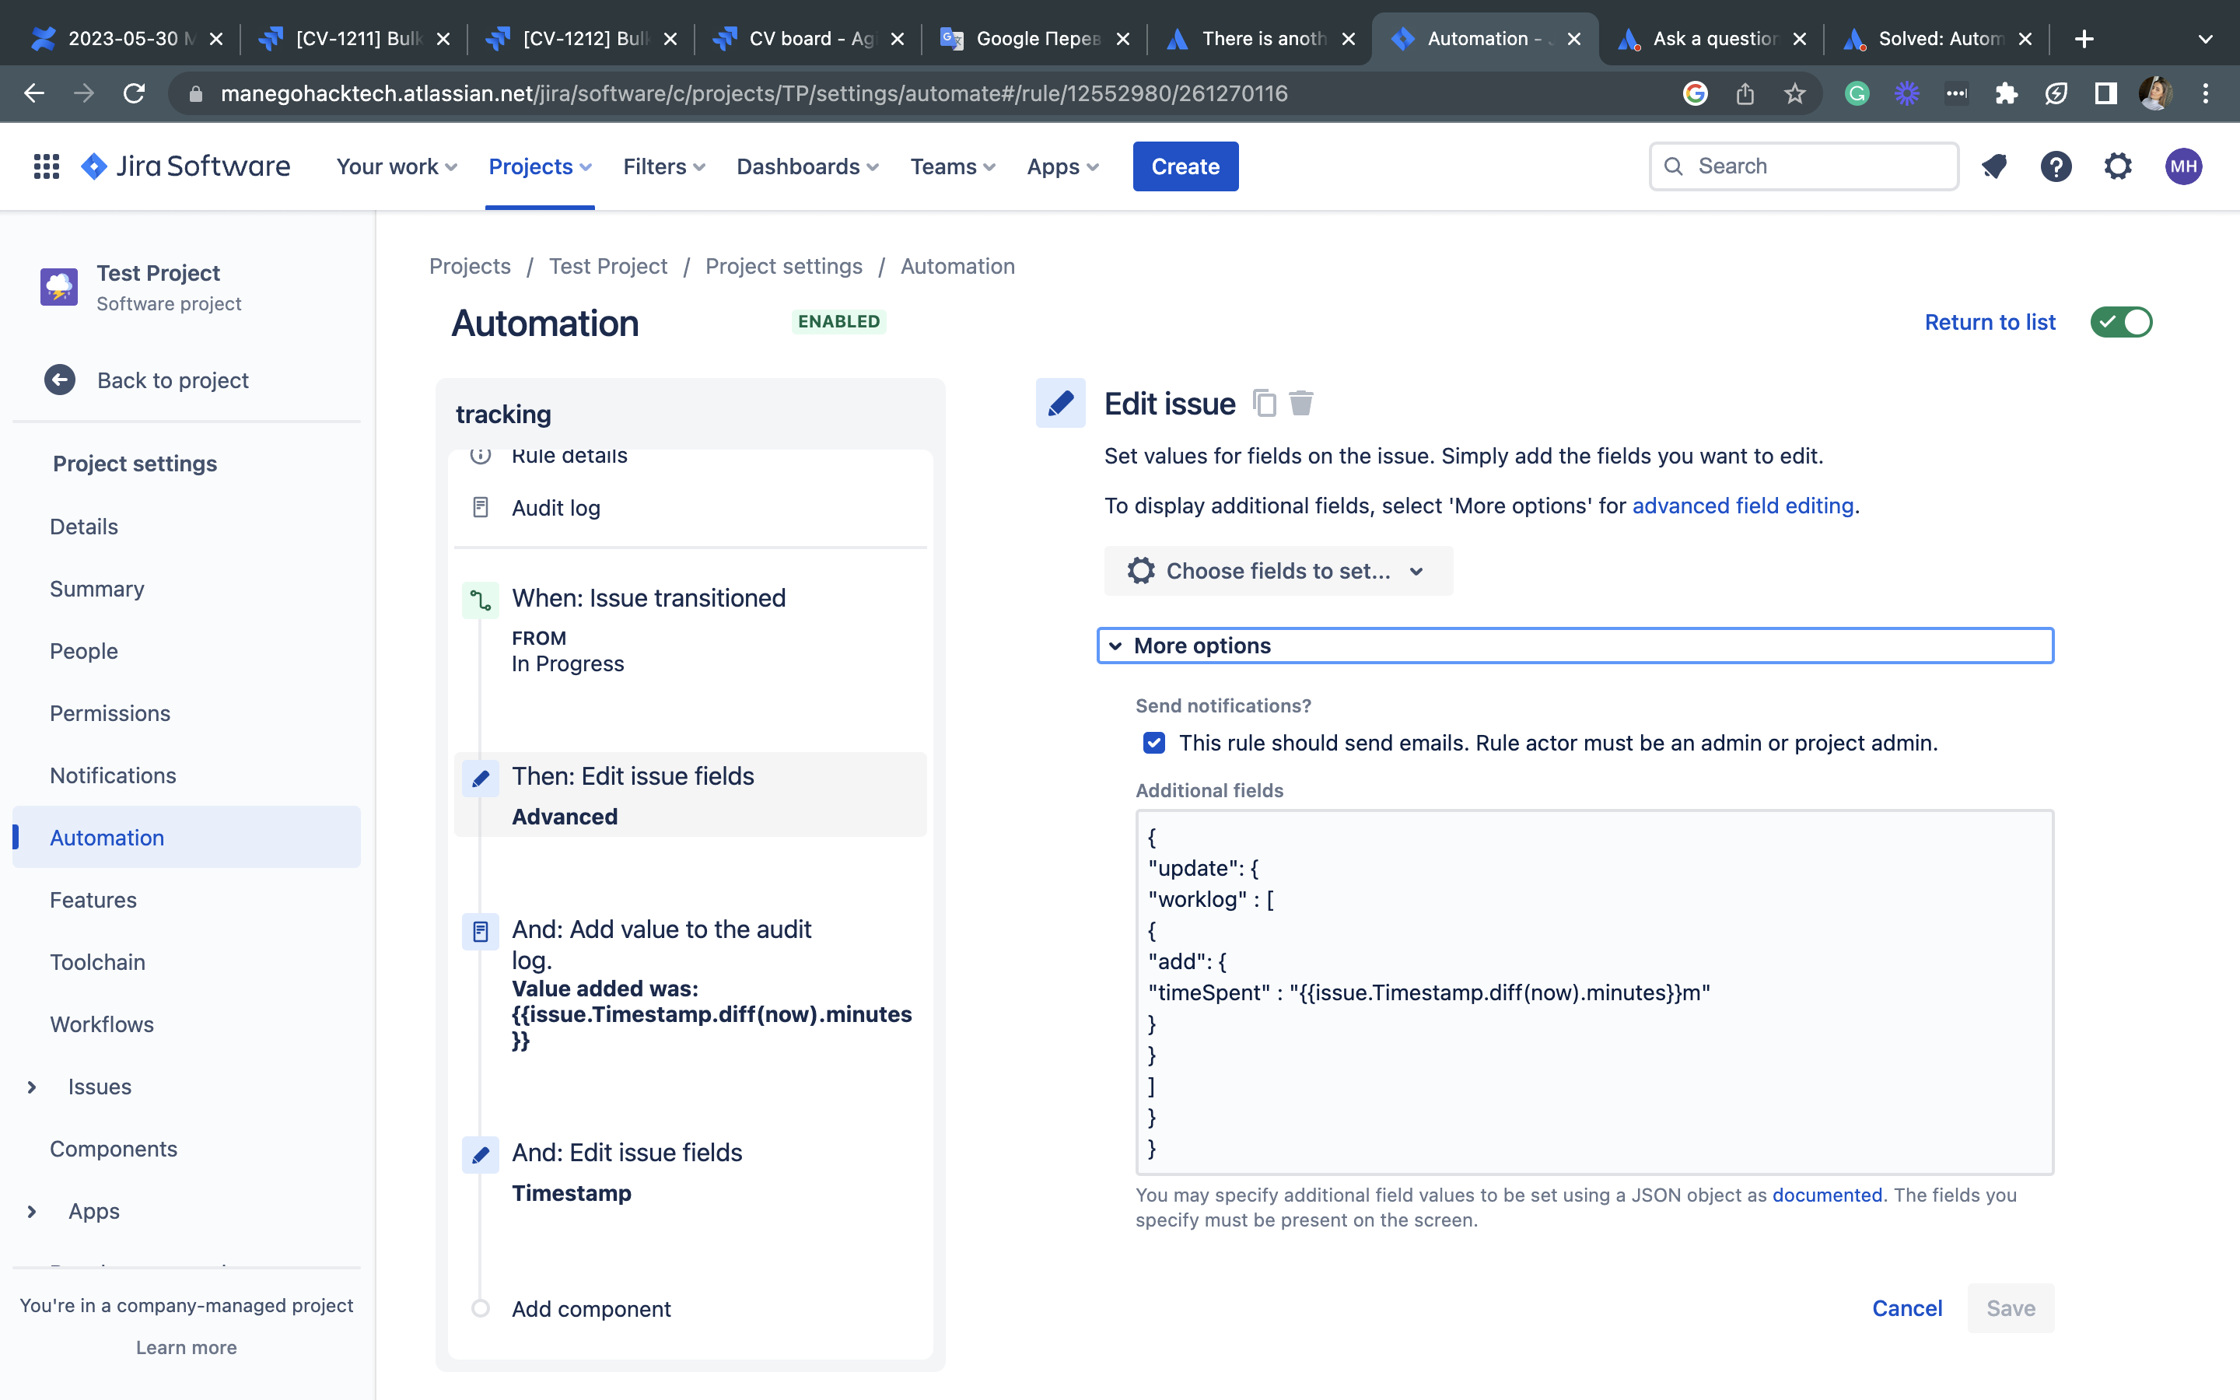The image size is (2240, 1400).
Task: Expand the Issues settings group
Action: click(x=33, y=1086)
